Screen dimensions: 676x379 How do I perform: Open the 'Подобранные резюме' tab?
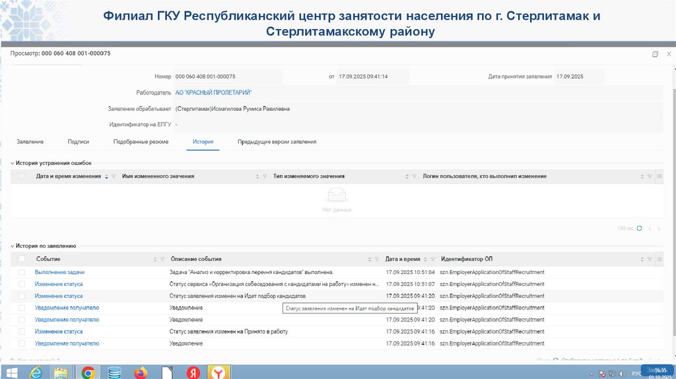coord(141,142)
